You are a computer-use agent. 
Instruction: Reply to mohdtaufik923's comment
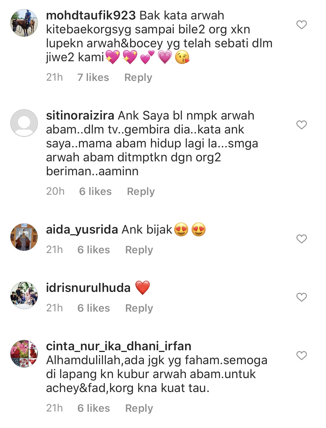[x=138, y=77]
